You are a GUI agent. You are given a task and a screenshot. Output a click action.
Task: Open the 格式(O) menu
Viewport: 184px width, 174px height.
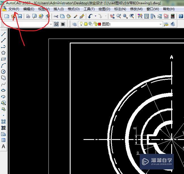coord(74,9)
